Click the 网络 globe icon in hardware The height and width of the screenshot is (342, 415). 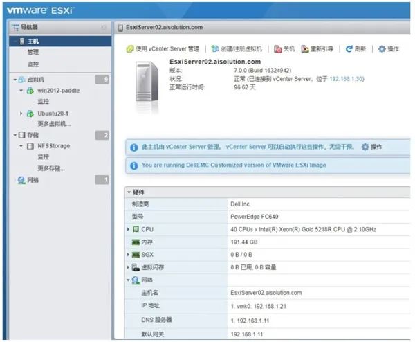click(136, 280)
